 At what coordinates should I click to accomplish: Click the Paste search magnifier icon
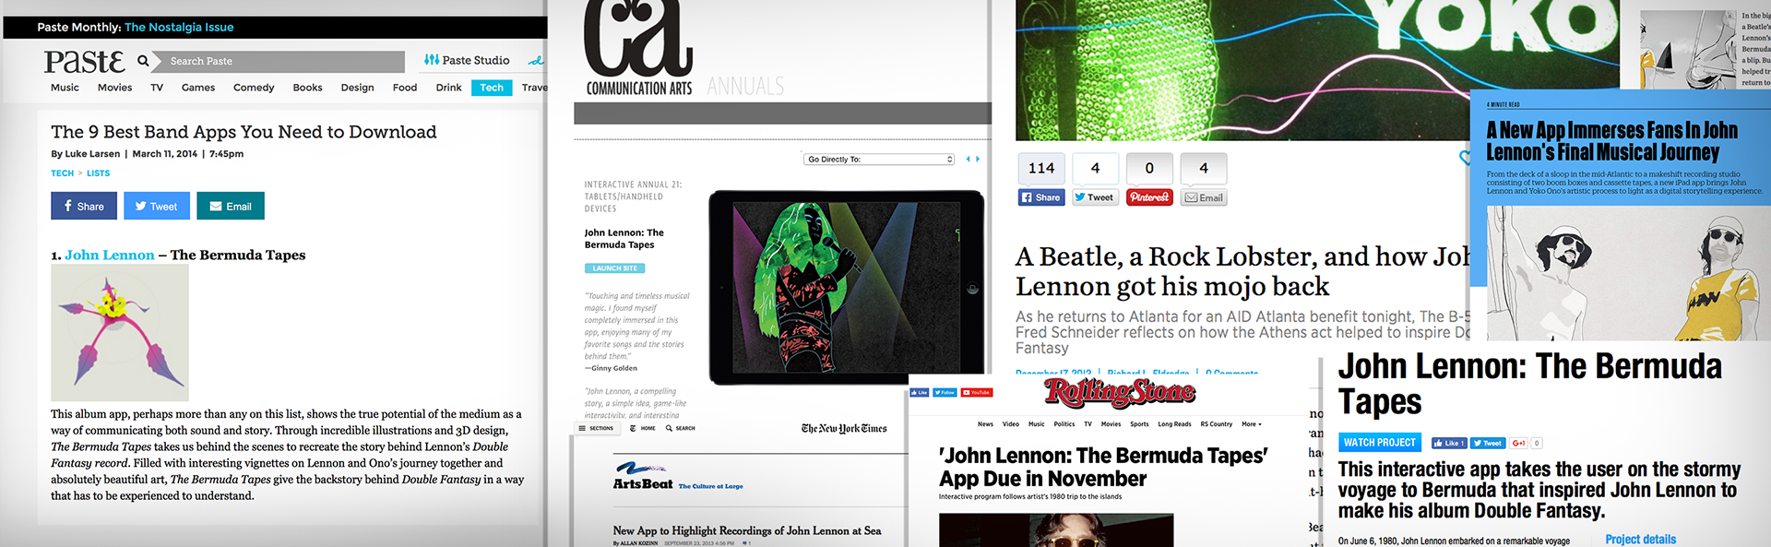[143, 61]
